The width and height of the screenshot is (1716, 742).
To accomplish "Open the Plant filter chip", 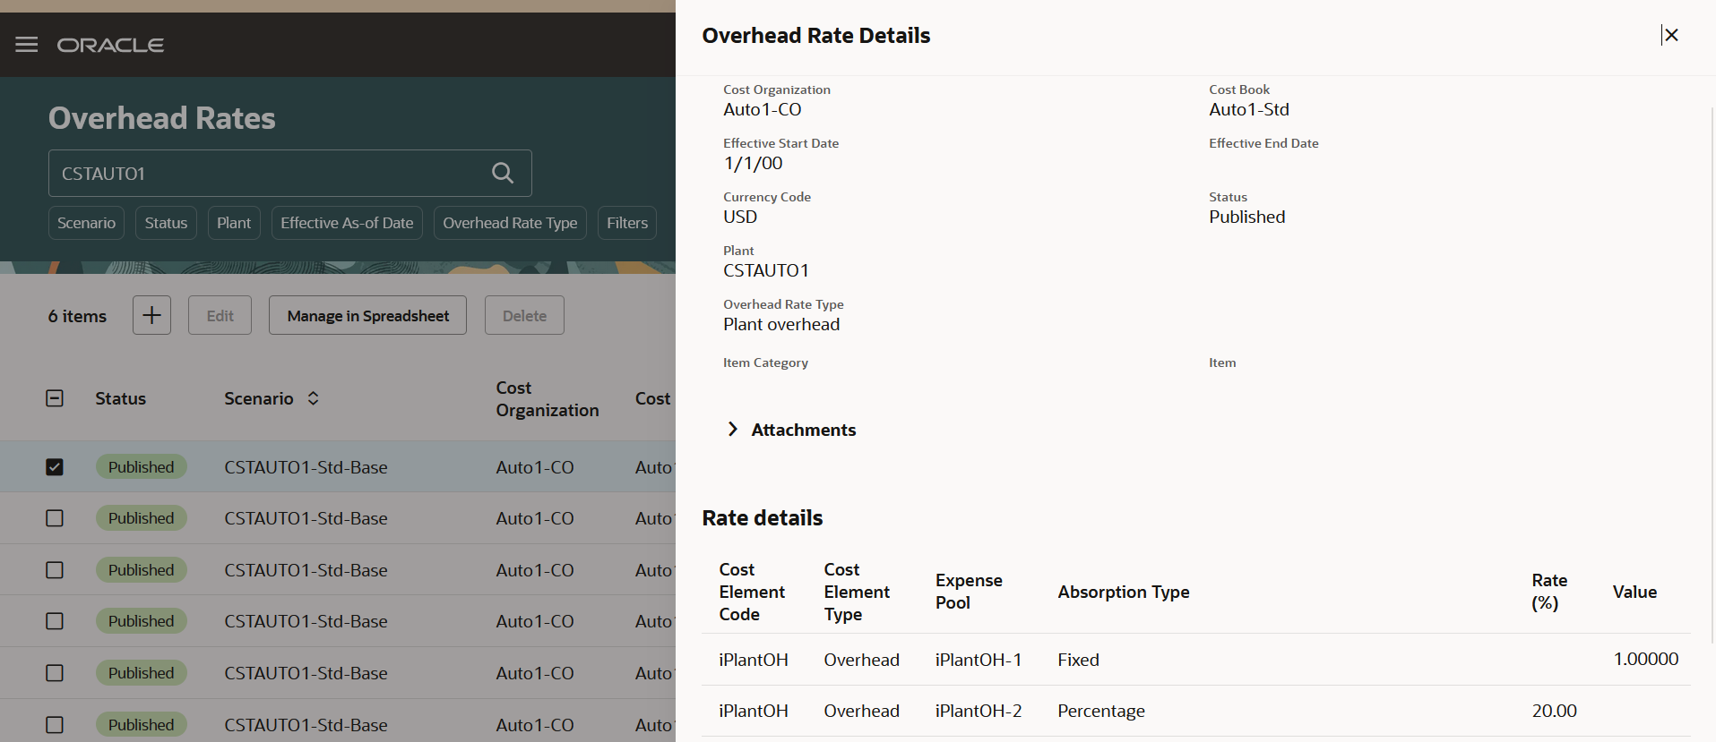I will click(x=234, y=223).
